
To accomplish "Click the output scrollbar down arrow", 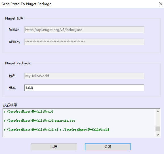I will tap(158, 134).
